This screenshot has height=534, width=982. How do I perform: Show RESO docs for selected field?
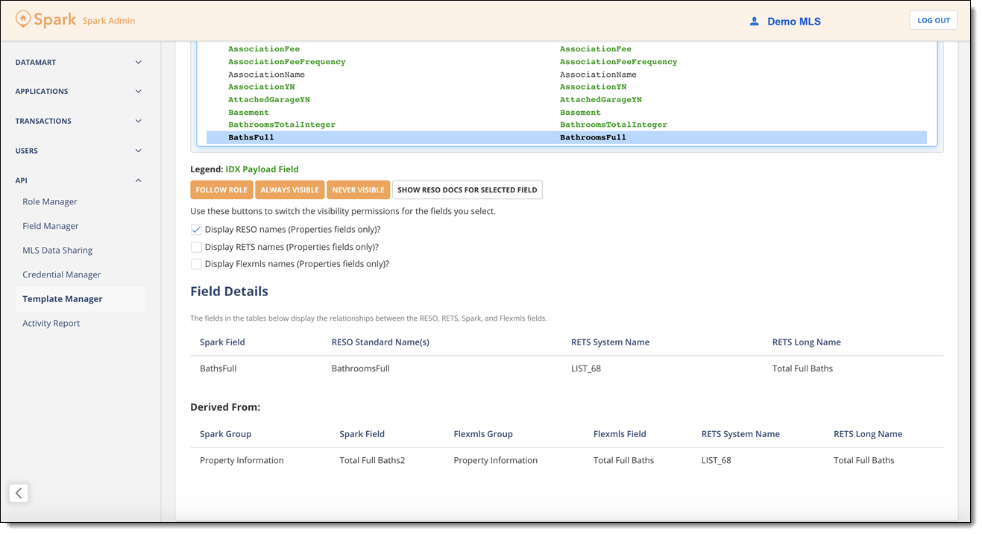click(468, 190)
